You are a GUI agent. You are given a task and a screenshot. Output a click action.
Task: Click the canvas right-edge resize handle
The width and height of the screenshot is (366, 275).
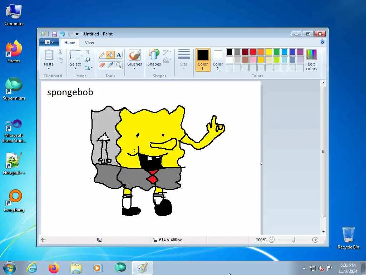point(261,164)
